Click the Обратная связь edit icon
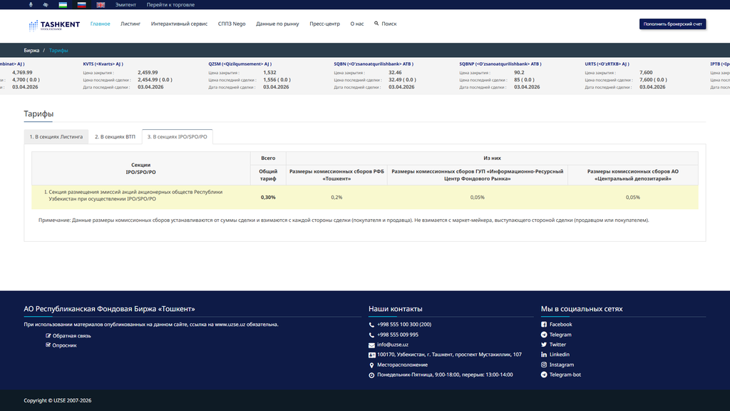 [48, 335]
